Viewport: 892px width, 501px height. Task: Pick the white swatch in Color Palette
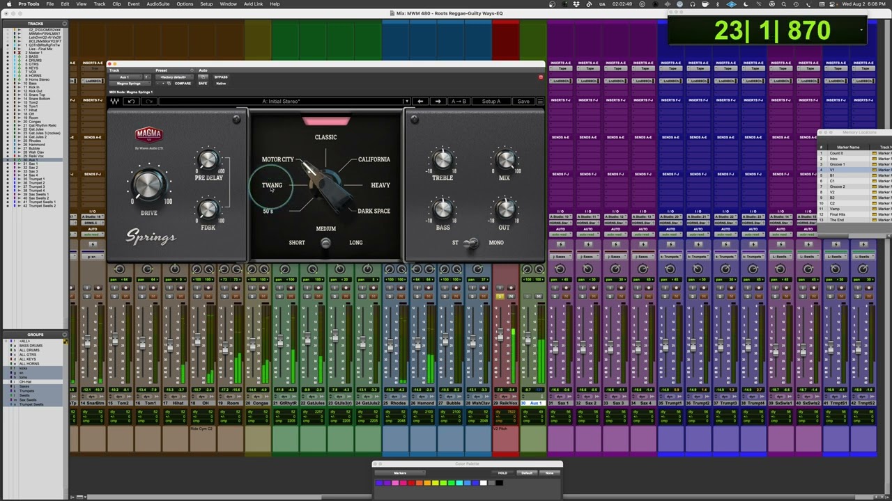pos(484,483)
